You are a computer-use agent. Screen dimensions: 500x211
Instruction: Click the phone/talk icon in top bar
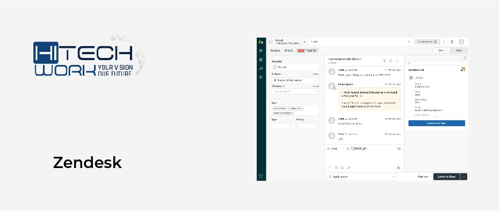point(445,42)
